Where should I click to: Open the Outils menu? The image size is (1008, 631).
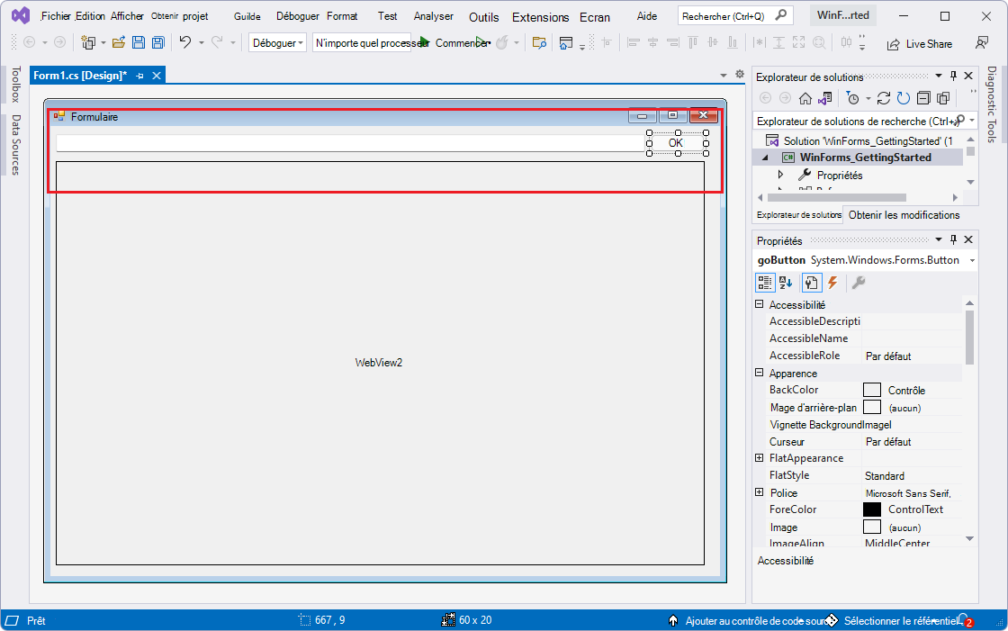pyautogui.click(x=483, y=16)
